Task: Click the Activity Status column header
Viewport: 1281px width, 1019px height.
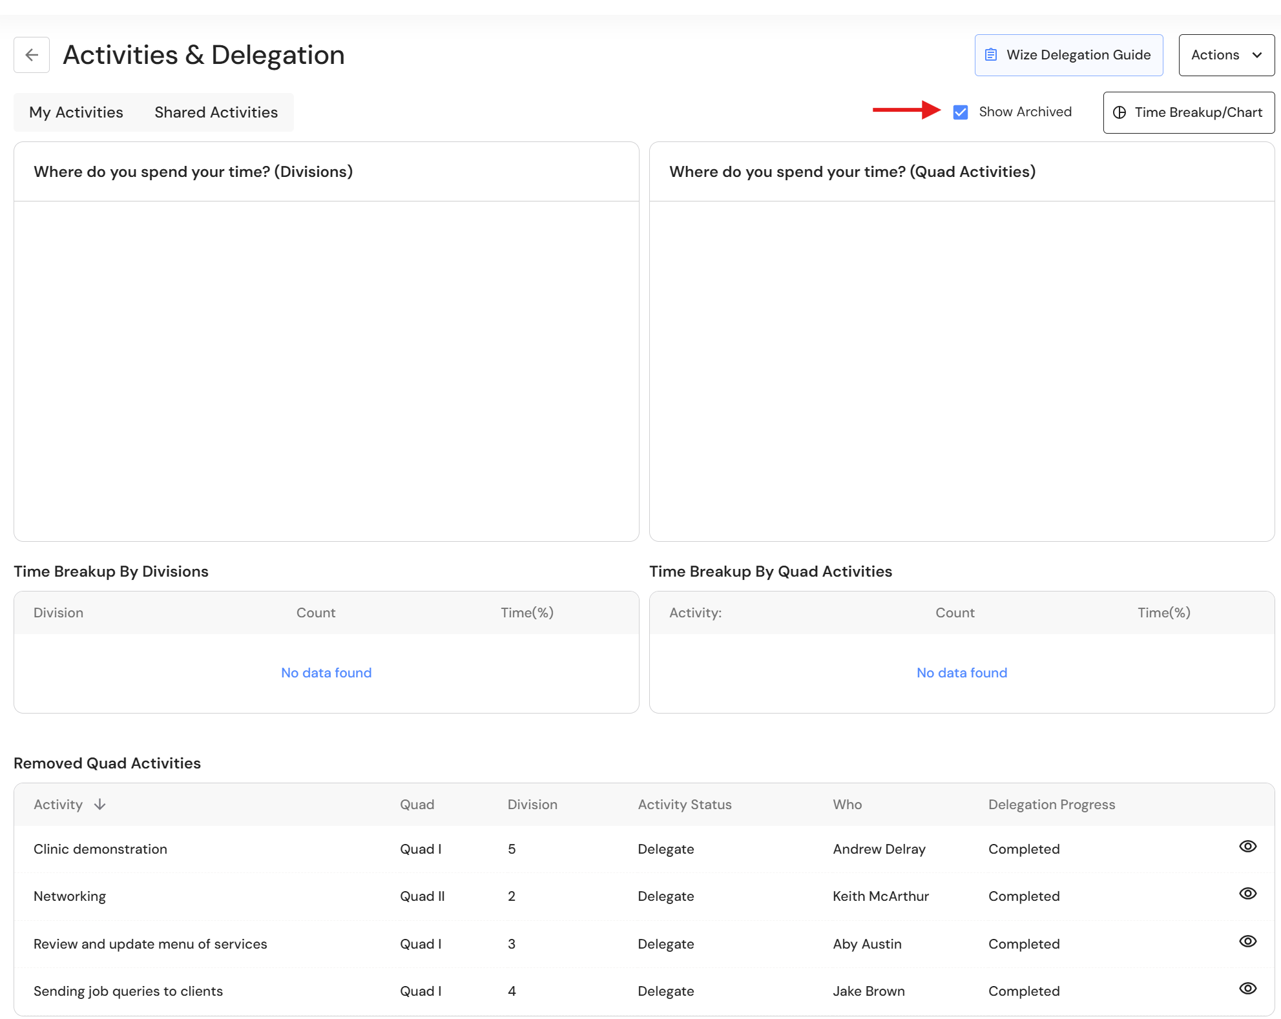Action: [x=685, y=805]
